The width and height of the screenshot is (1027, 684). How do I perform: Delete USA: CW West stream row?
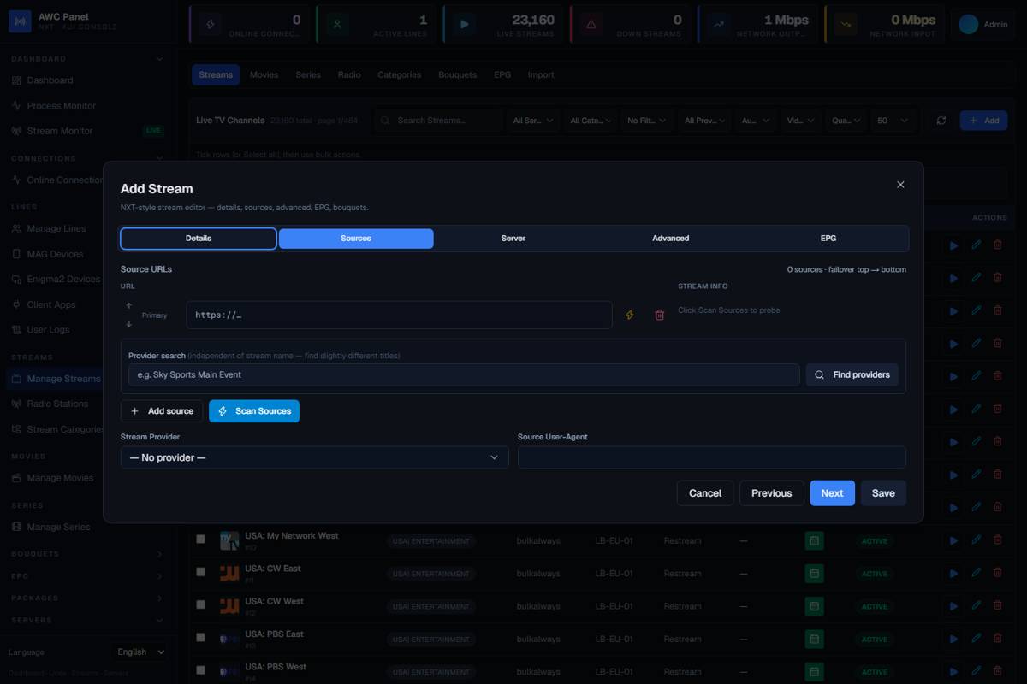[x=998, y=606]
